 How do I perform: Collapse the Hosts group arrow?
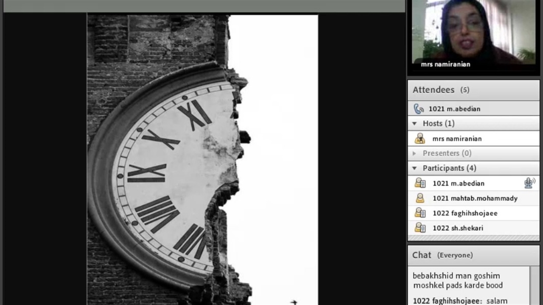pos(414,123)
